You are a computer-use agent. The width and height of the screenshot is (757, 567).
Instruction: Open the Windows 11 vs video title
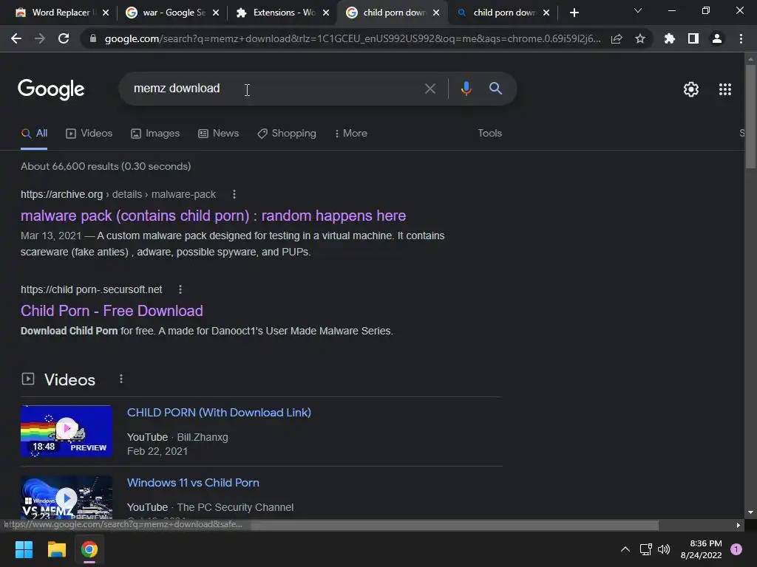click(193, 483)
